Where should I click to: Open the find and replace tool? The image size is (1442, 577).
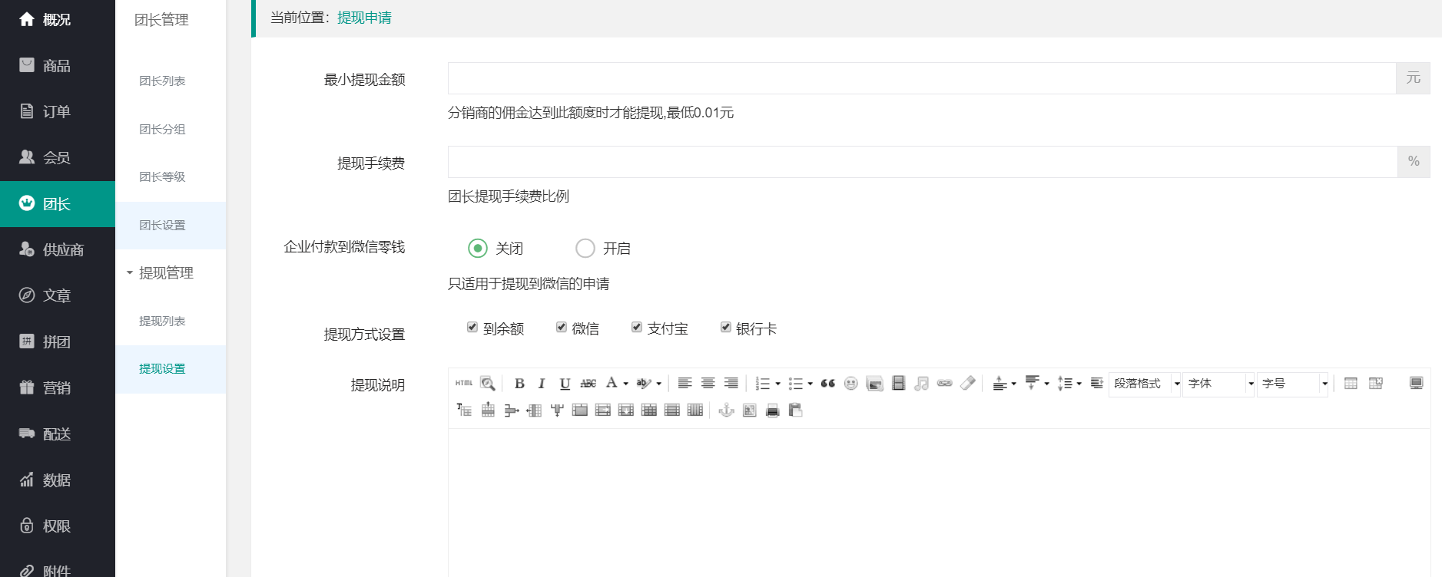(488, 383)
